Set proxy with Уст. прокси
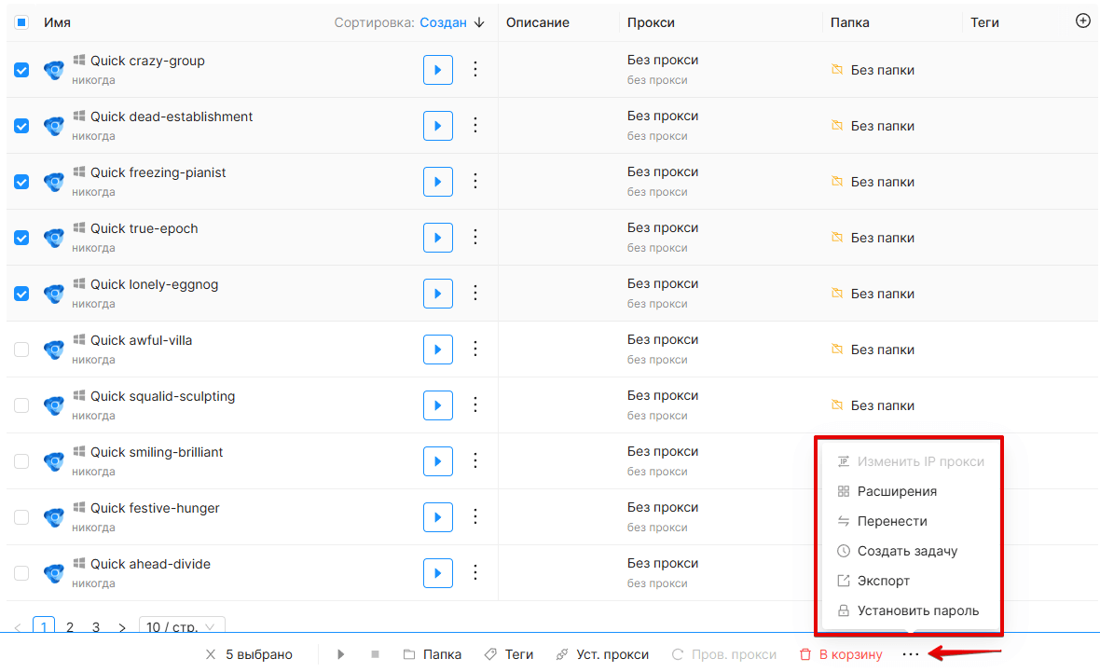Viewport: 1100px width, 672px height. click(x=602, y=654)
